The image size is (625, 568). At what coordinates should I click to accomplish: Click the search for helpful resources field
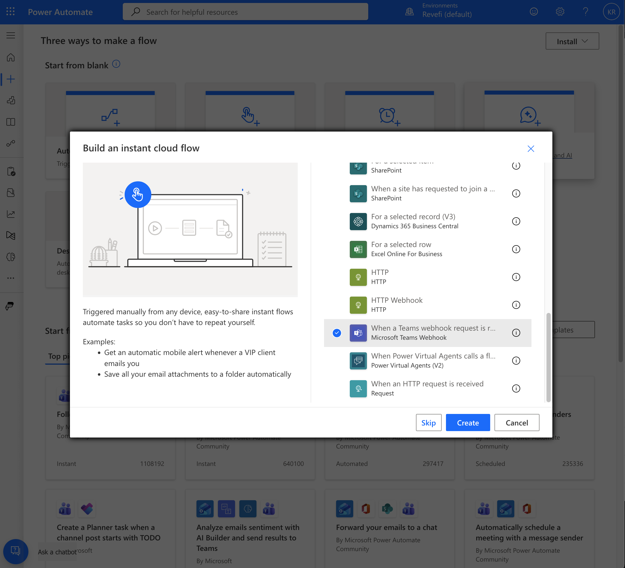[245, 12]
